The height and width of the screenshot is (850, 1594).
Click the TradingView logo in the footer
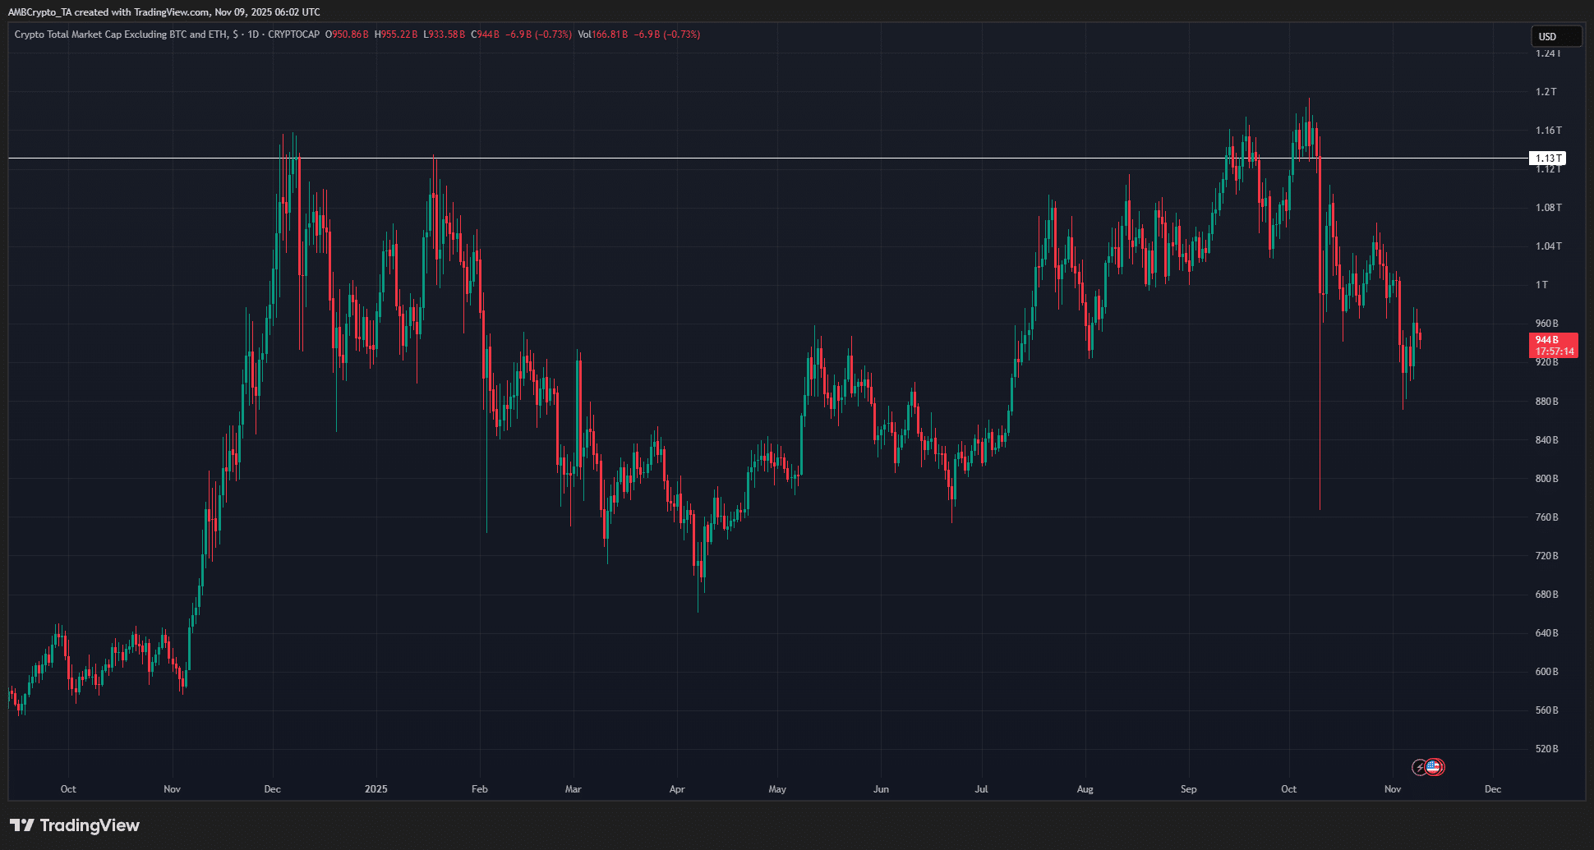[75, 825]
